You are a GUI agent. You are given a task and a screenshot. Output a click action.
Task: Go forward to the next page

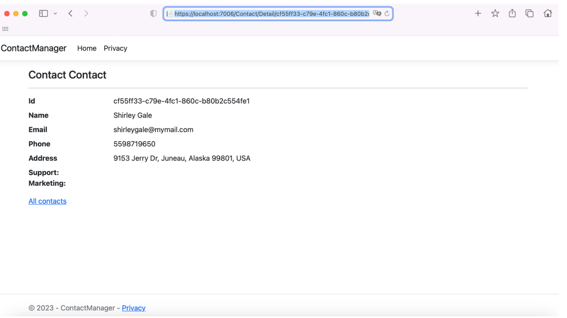(x=86, y=13)
